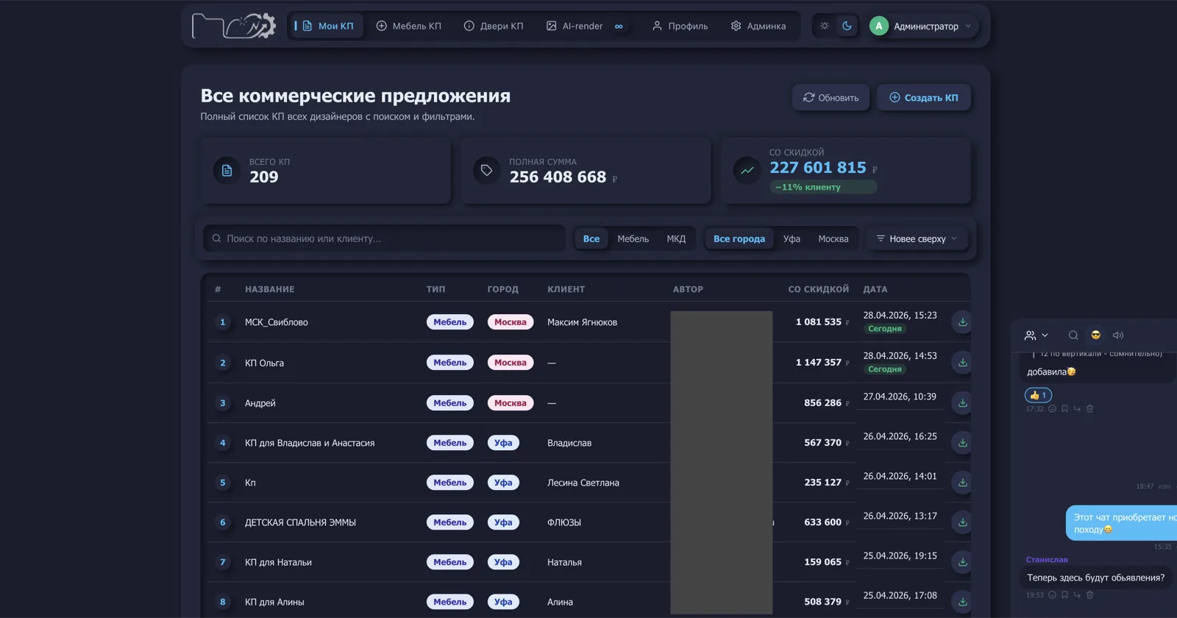
Task: Add reaction to Станислав's 19:53 message
Action: coord(1052,594)
